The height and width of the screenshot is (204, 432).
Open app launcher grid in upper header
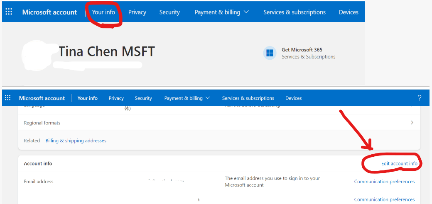pos(9,12)
